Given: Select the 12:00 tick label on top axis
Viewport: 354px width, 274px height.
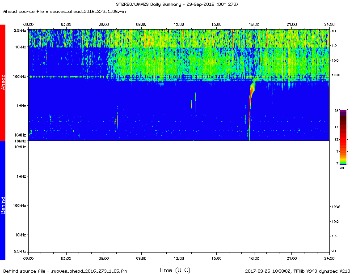Looking at the screenshot, I should click(179, 24).
